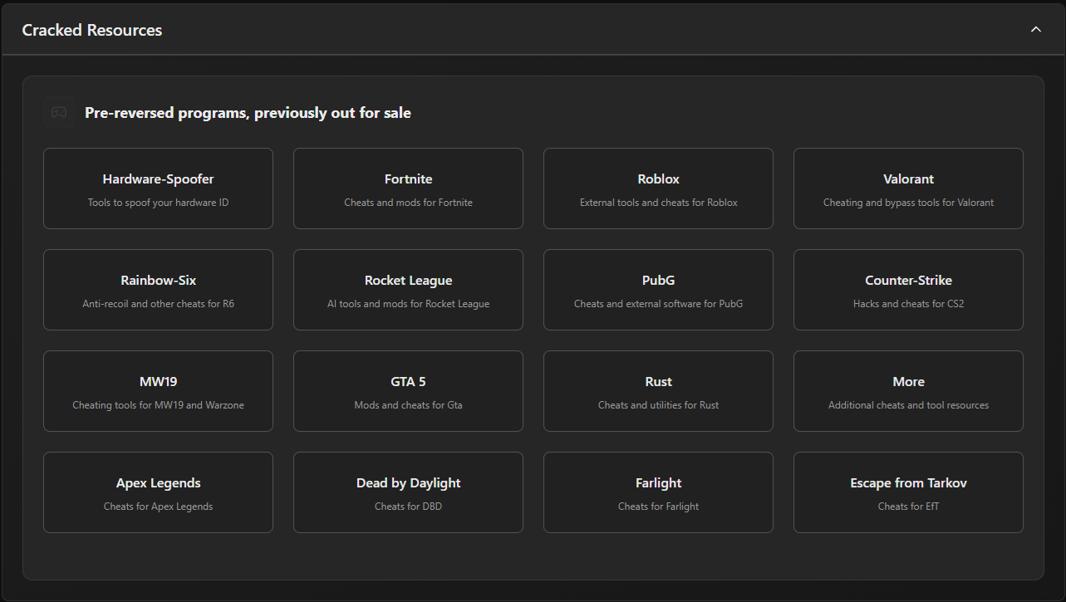This screenshot has width=1066, height=602.
Task: Open the Apex Legends card
Action: click(158, 492)
